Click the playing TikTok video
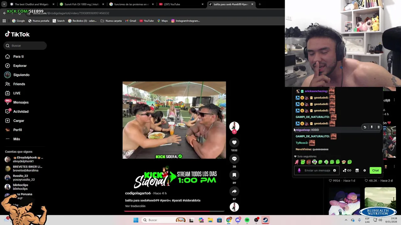This screenshot has width=401, height=225. pos(174,120)
